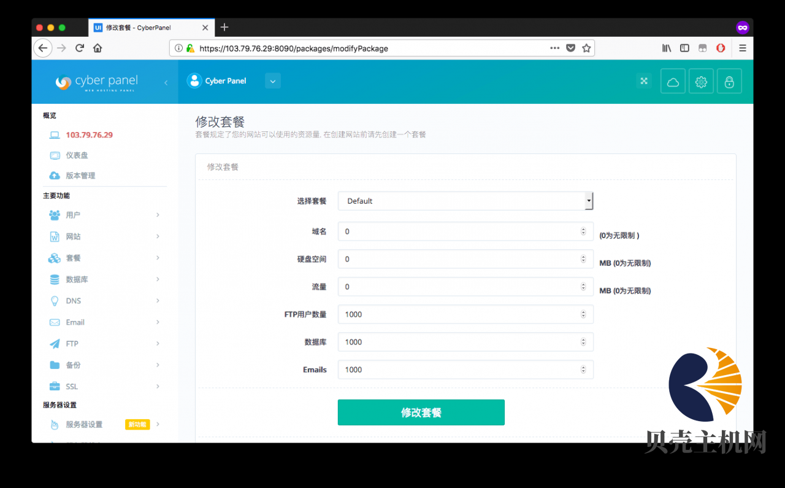The width and height of the screenshot is (785, 488).
Task: Open 版本管理 in the sidebar
Action: tap(80, 176)
